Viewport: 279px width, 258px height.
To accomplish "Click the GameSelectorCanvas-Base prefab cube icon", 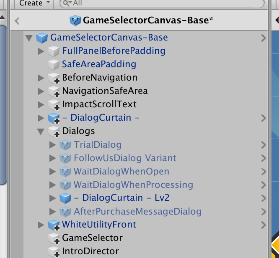I will pyautogui.click(x=42, y=38).
